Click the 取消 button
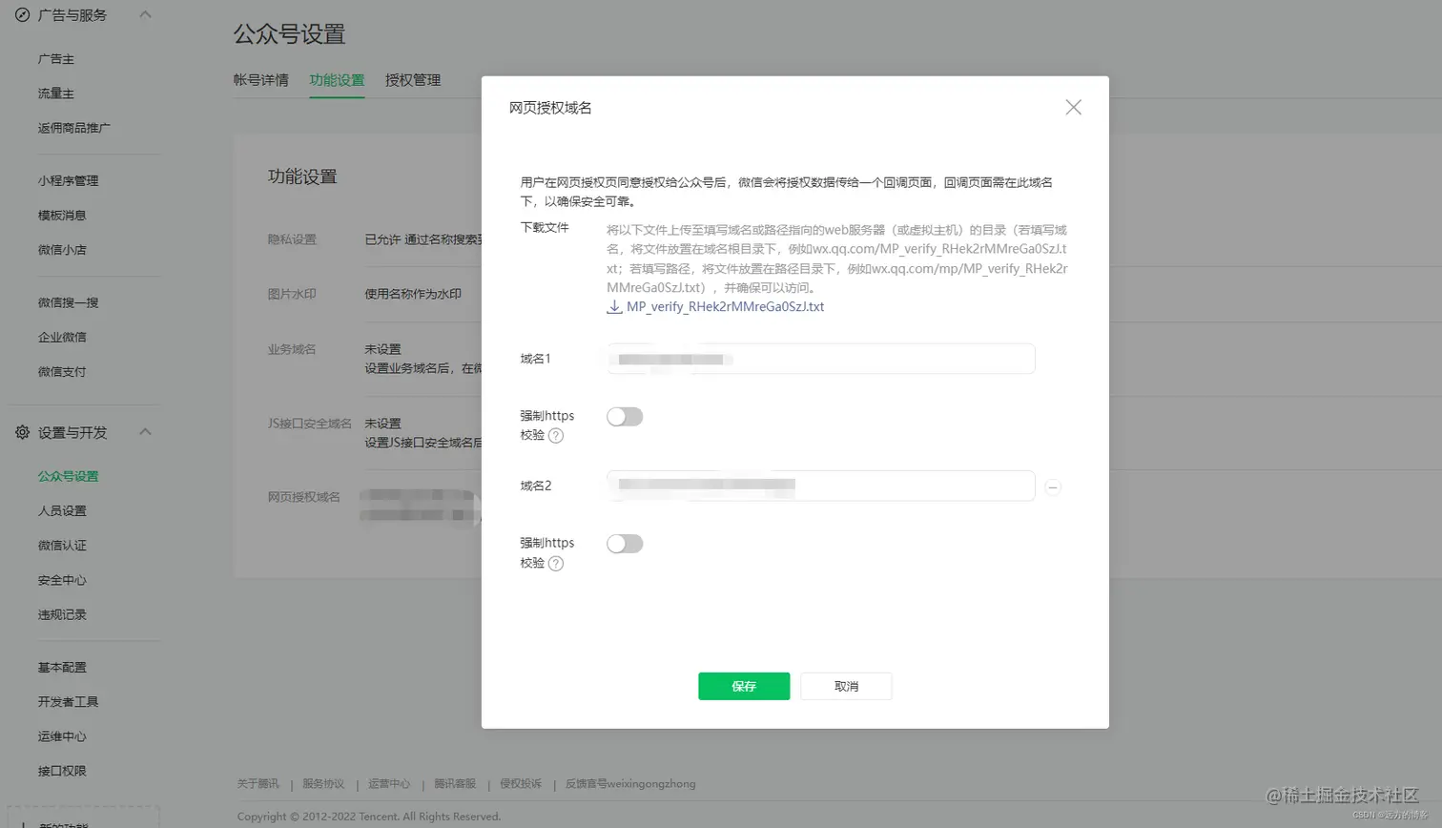This screenshot has width=1442, height=828. click(845, 686)
